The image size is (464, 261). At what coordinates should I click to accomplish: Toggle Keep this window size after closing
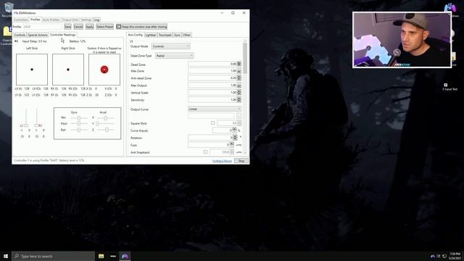142,27
